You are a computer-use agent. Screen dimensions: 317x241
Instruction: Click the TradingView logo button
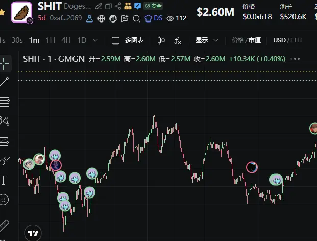(33, 233)
